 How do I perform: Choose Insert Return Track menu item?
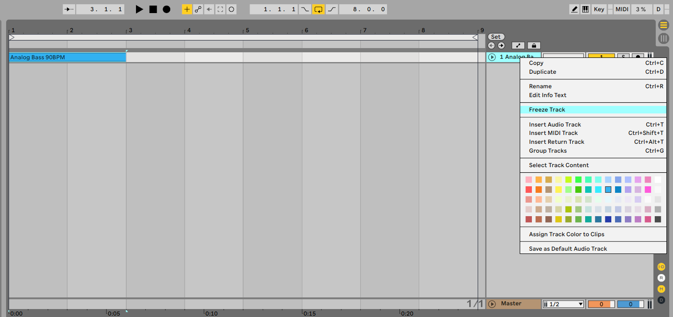[593, 142]
